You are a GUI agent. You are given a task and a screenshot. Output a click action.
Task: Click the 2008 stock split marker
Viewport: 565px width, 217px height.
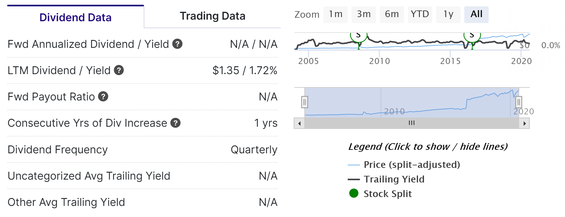358,36
